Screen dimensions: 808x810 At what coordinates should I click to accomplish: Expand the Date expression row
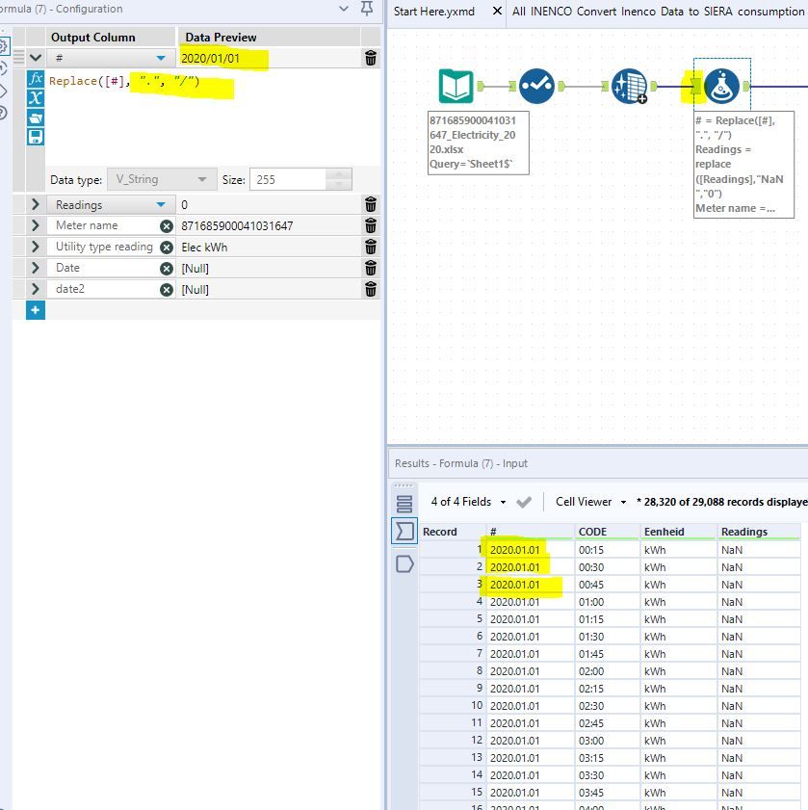coord(36,268)
